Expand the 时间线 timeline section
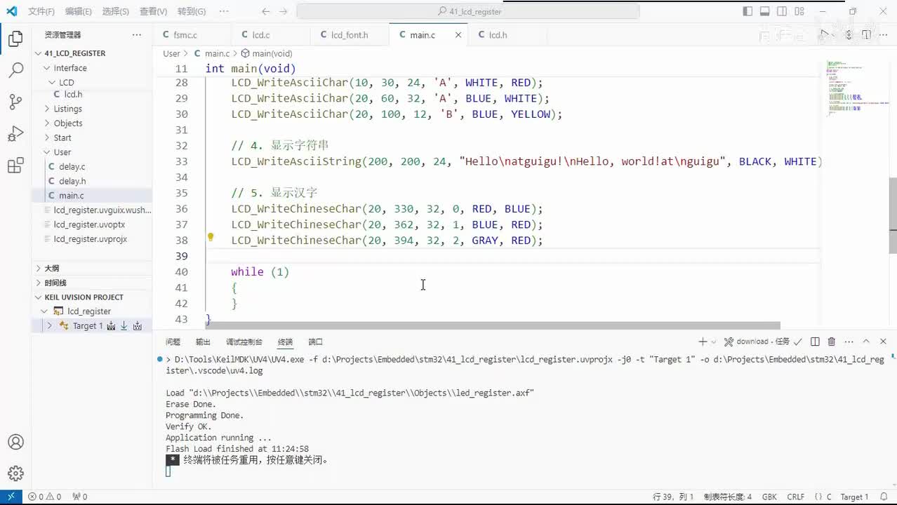 [39, 283]
